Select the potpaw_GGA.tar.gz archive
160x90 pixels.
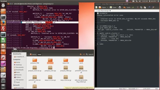click(x=35, y=68)
